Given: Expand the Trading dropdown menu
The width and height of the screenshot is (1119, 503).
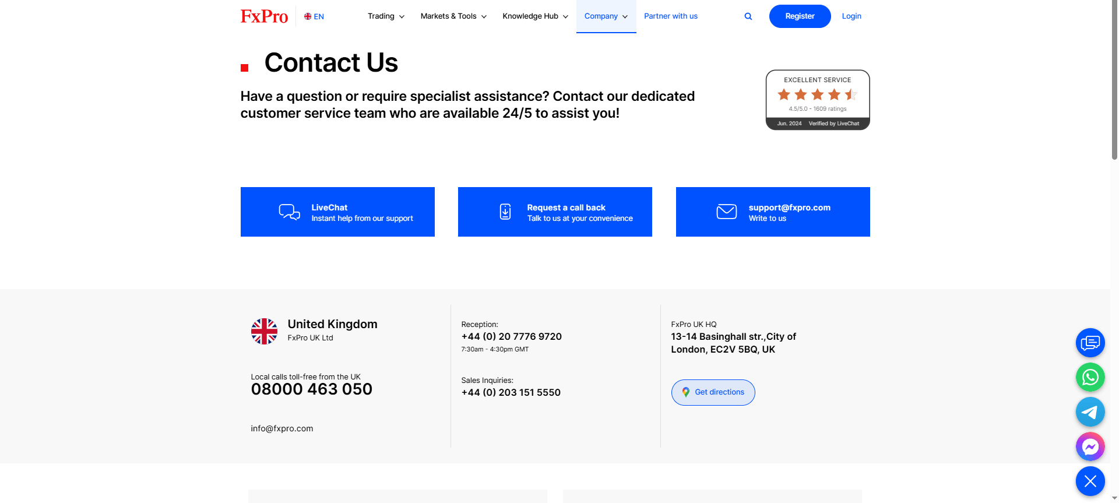Looking at the screenshot, I should pyautogui.click(x=386, y=16).
